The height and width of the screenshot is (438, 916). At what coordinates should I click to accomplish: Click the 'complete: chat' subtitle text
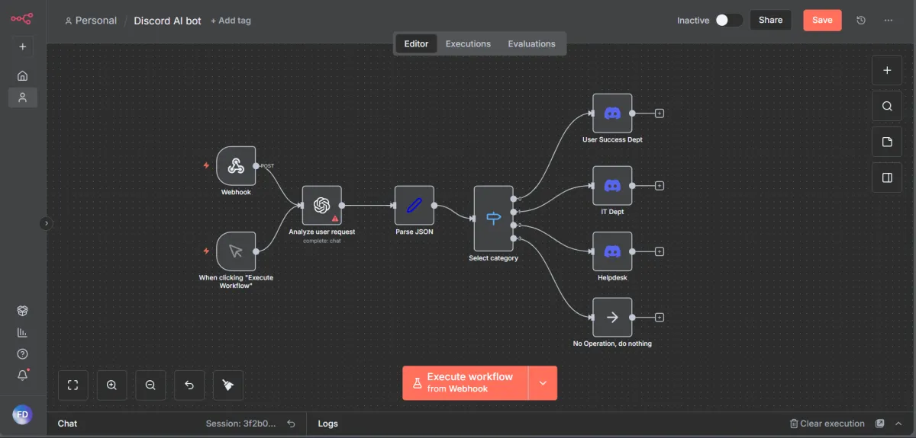pyautogui.click(x=321, y=241)
